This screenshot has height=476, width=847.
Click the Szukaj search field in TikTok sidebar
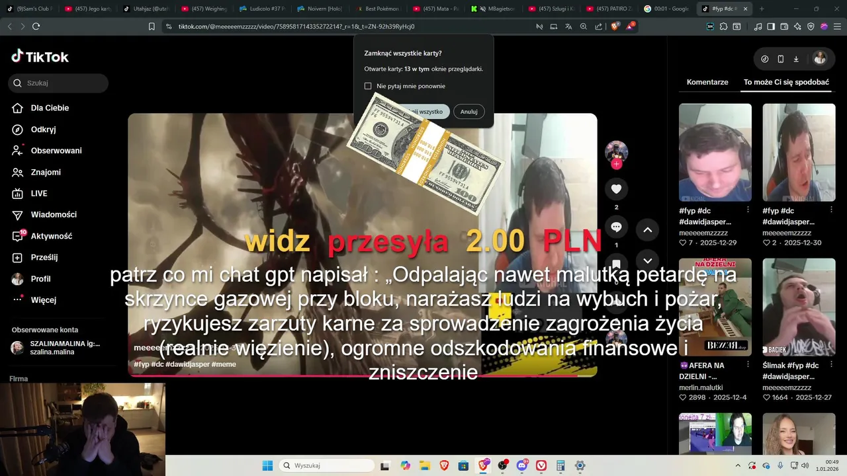point(58,83)
